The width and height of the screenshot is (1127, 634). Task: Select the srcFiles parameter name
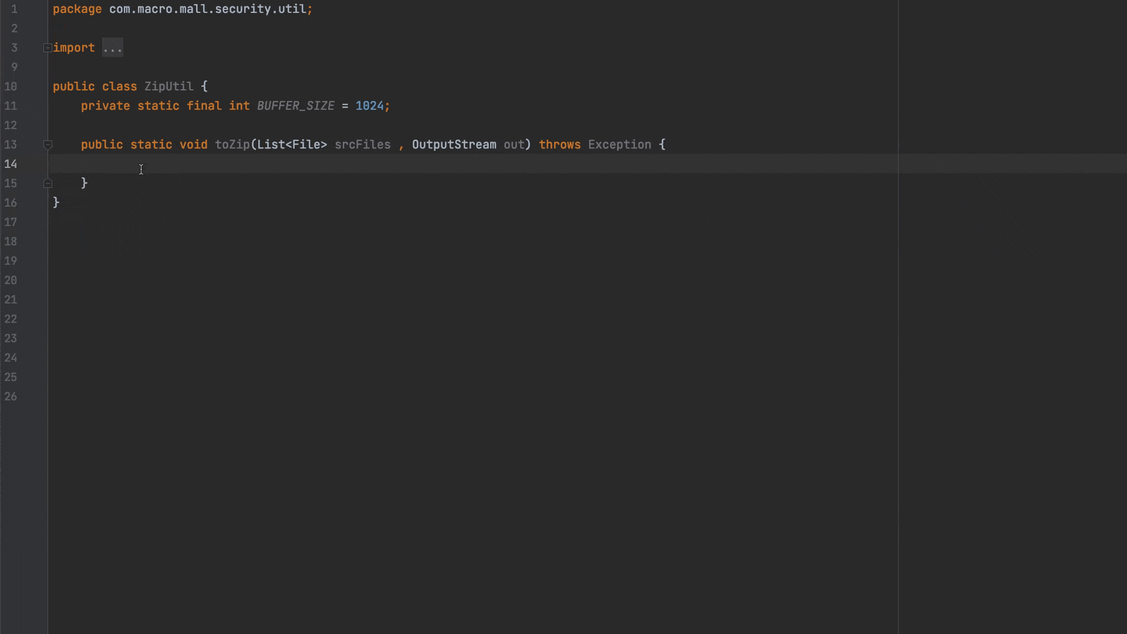(x=362, y=144)
